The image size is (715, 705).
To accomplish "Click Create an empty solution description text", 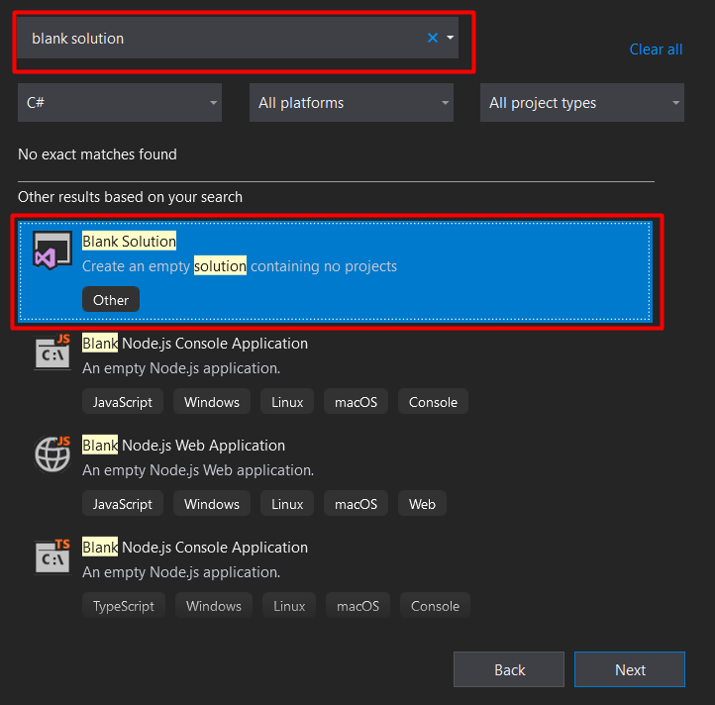I will (240, 265).
